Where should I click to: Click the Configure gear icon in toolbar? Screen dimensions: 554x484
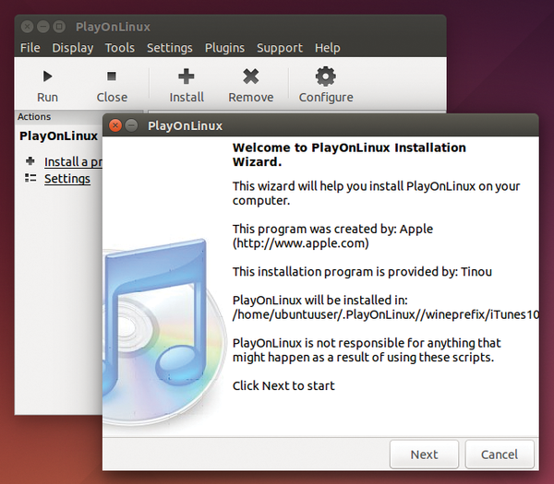click(325, 77)
